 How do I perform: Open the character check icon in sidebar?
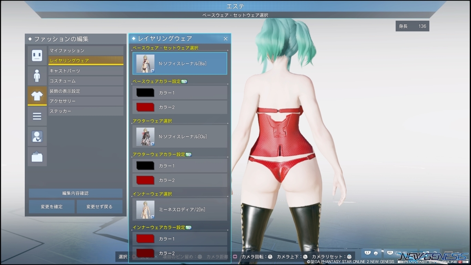click(x=37, y=137)
